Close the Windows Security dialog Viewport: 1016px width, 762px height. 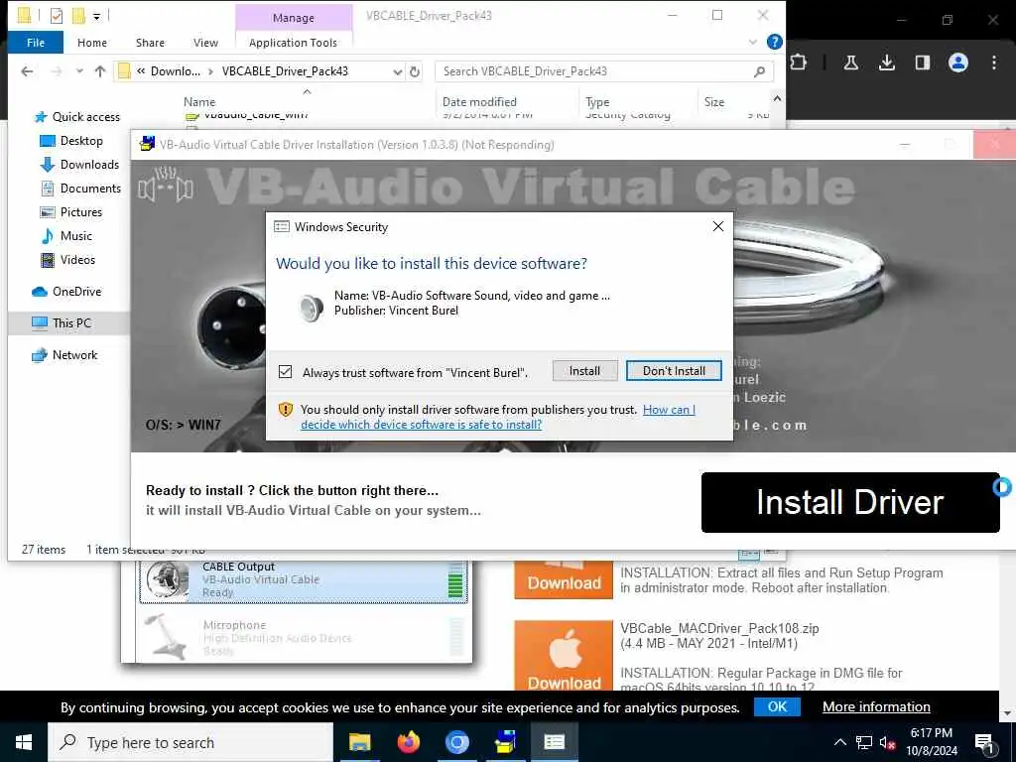point(718,226)
